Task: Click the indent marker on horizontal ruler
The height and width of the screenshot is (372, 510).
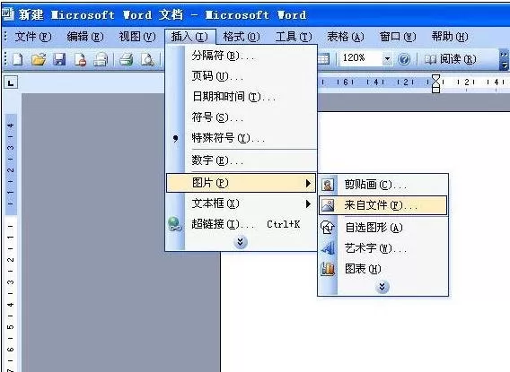Action: [435, 83]
